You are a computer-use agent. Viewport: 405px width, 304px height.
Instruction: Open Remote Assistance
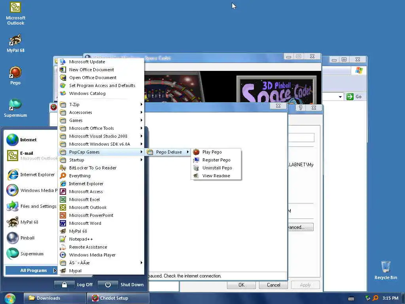pos(101,247)
